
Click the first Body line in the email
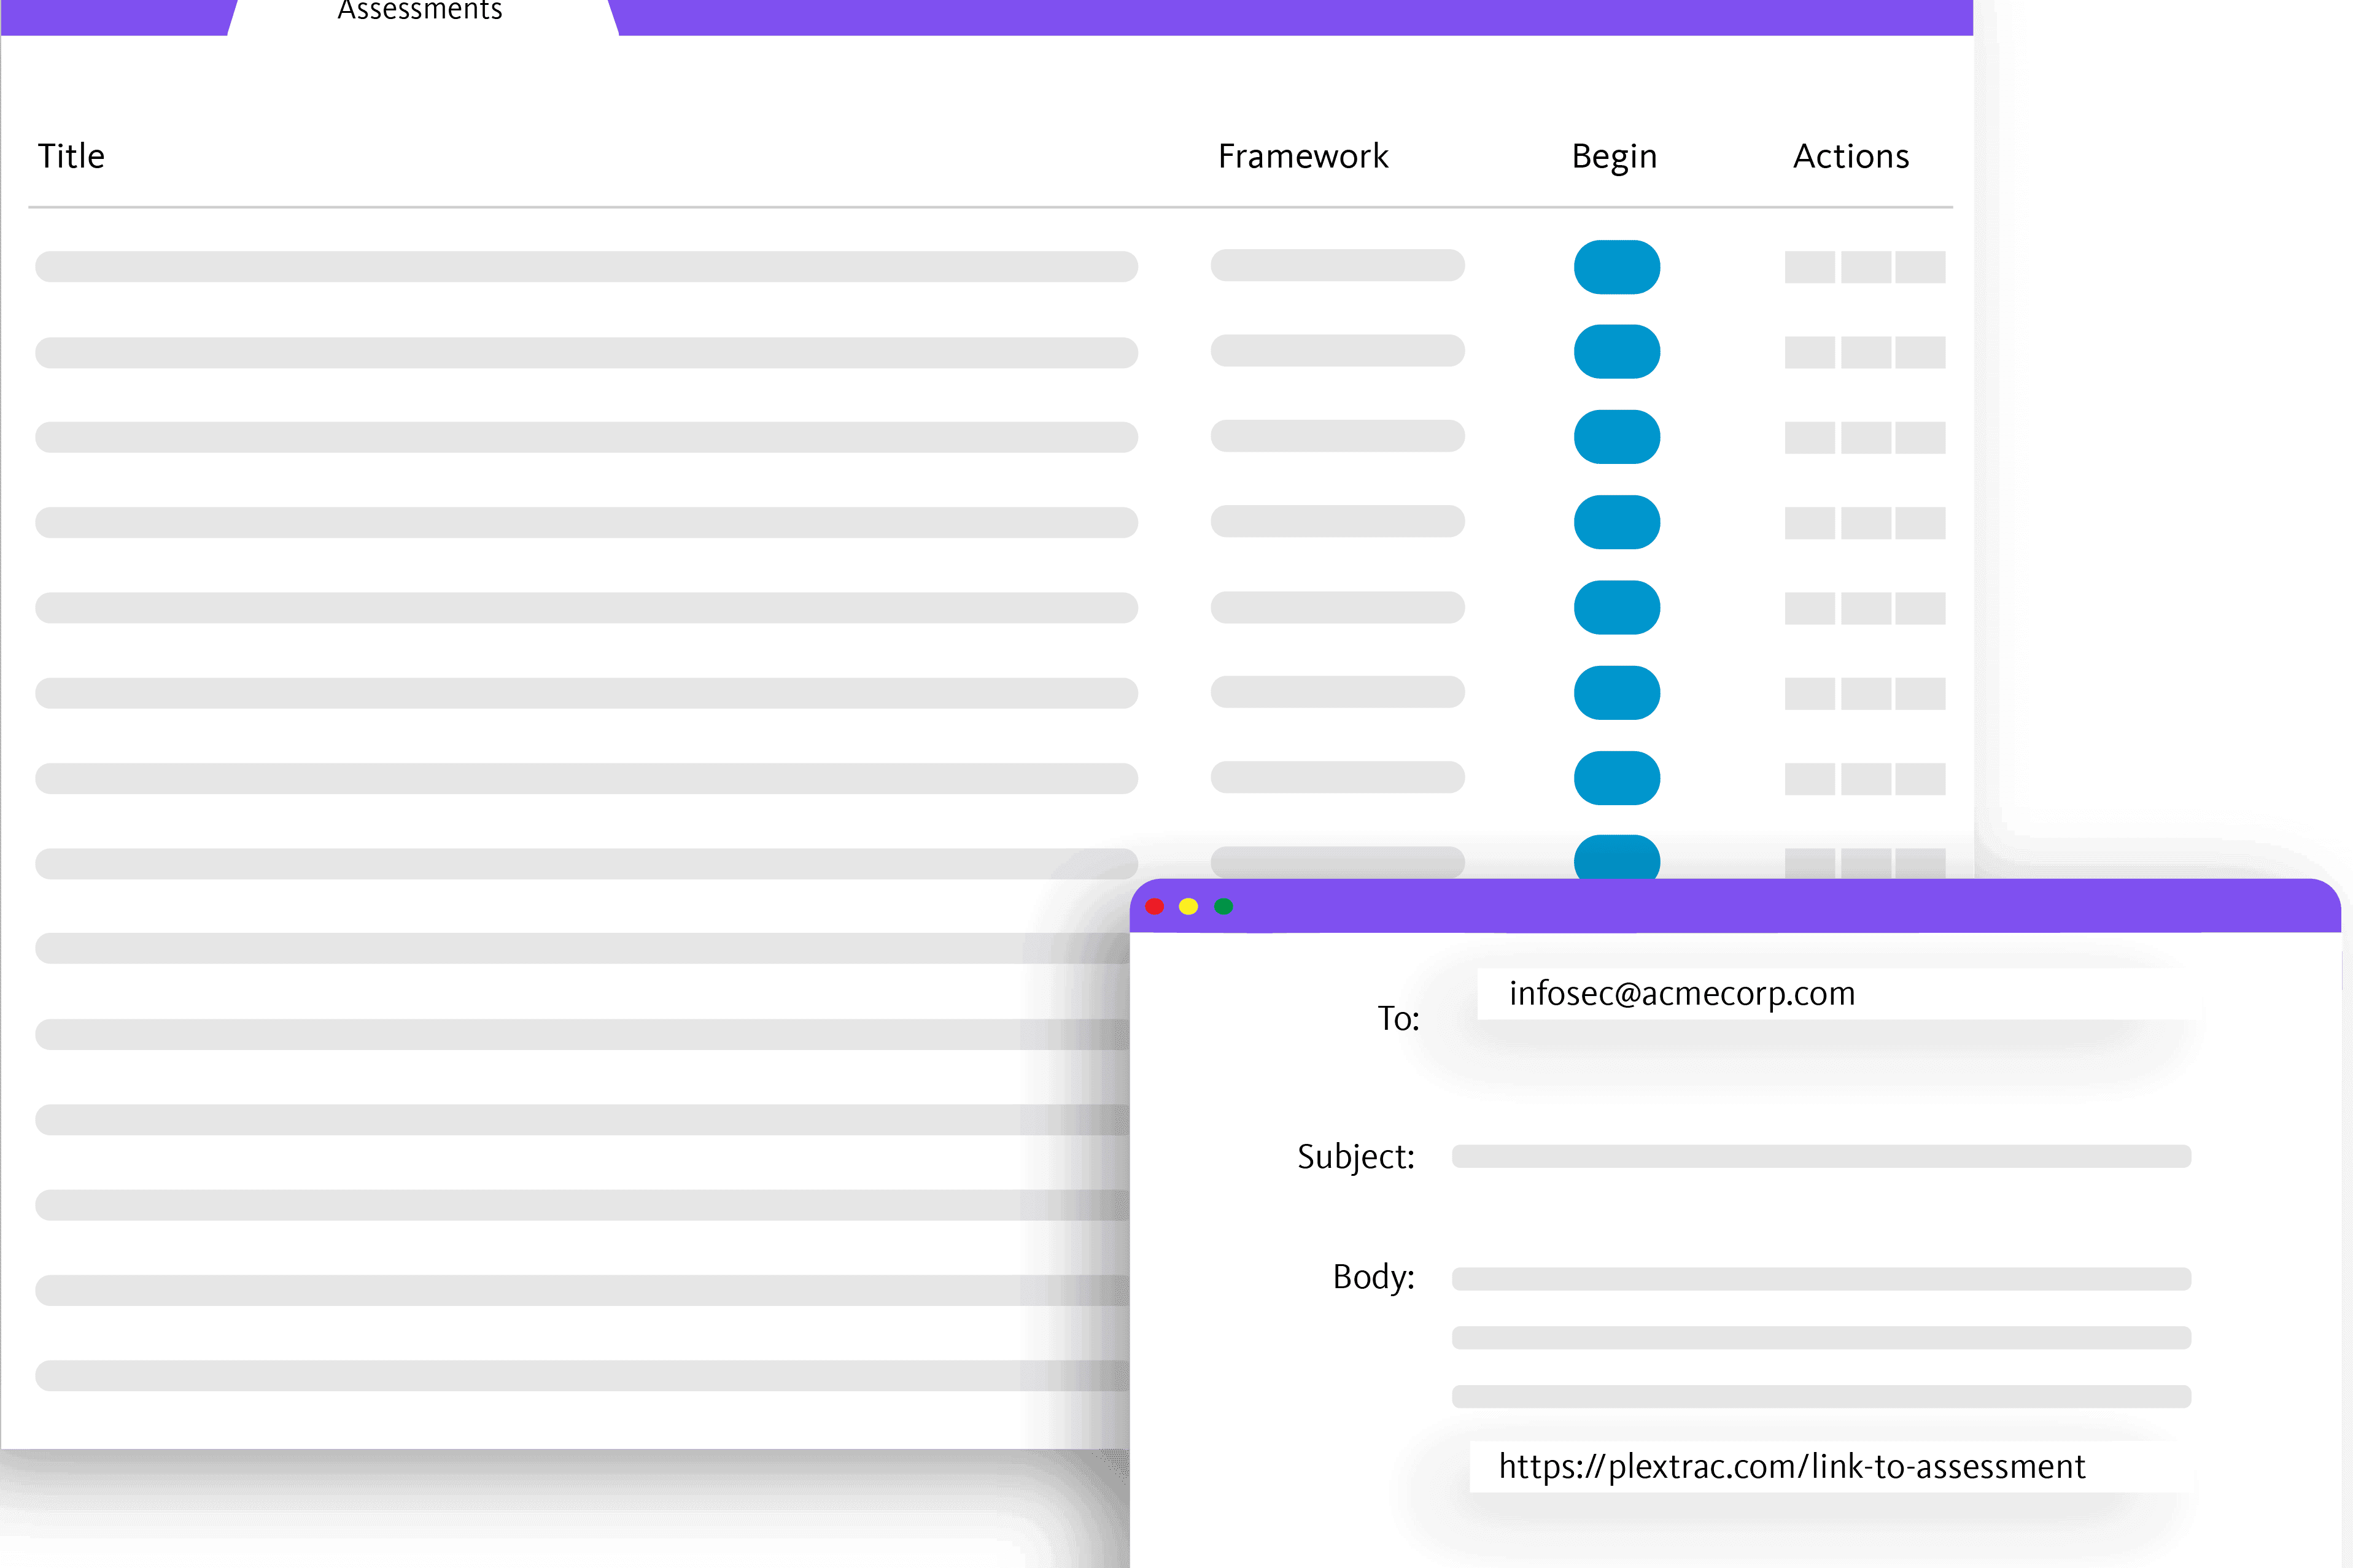click(x=1821, y=1279)
